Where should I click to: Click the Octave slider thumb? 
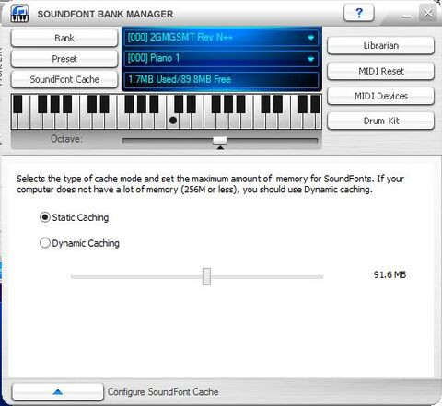(x=220, y=141)
